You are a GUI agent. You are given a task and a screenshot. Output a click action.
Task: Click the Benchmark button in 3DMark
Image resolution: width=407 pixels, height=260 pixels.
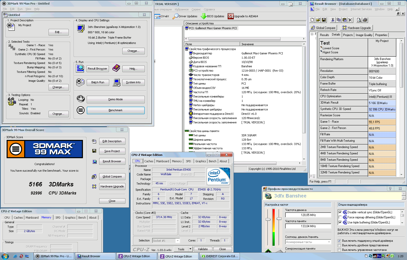tap(115, 110)
